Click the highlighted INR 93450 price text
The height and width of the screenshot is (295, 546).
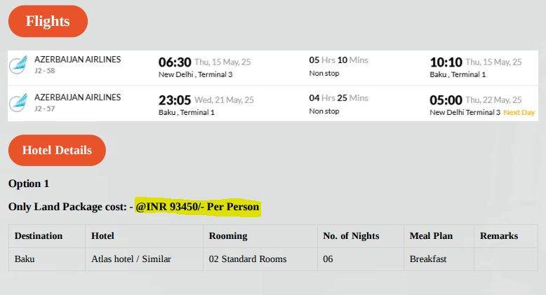click(x=197, y=207)
